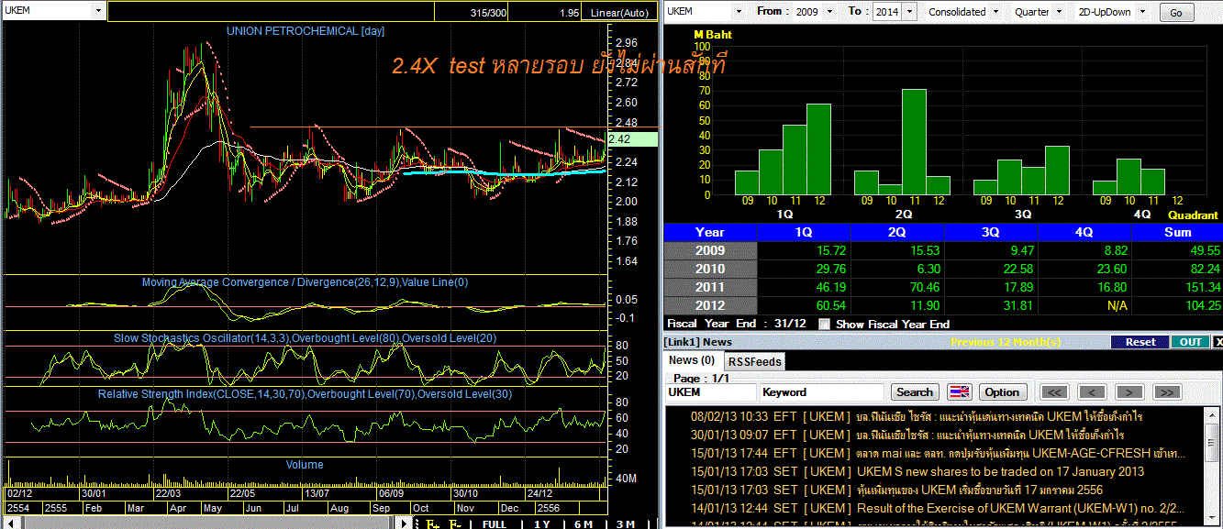Click the 2009 year row header

point(710,250)
